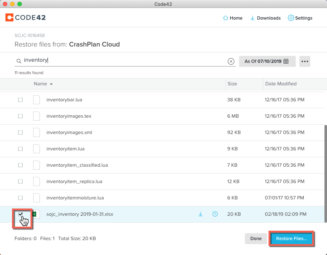Click the Code42 logo icon
327x255 pixels.
coord(9,17)
